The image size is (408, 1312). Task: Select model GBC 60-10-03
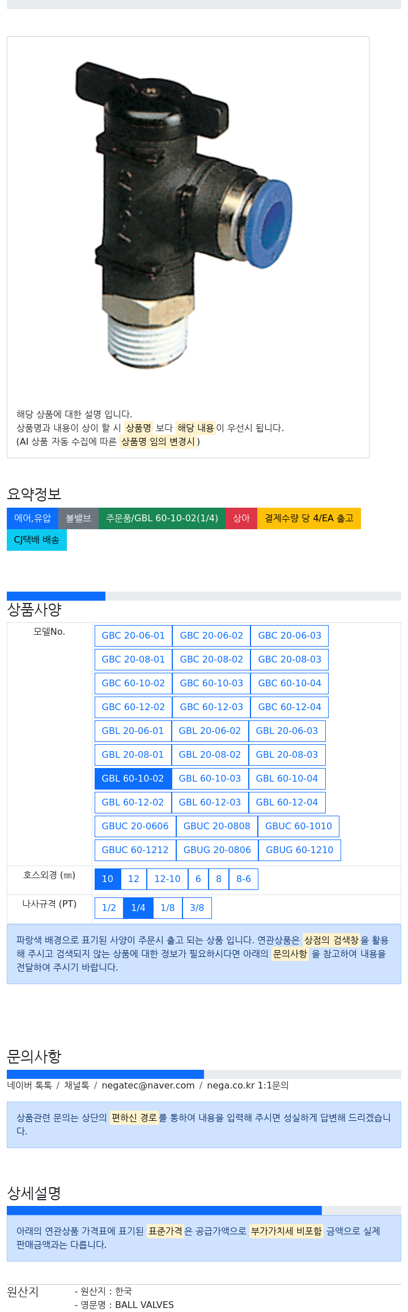coord(211,684)
